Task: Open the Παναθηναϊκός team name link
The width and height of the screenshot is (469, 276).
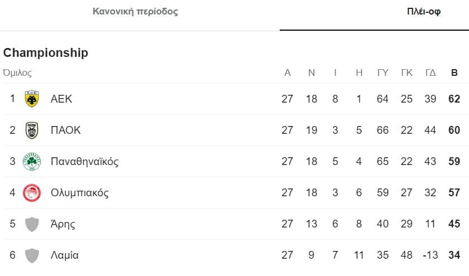Action: [84, 162]
